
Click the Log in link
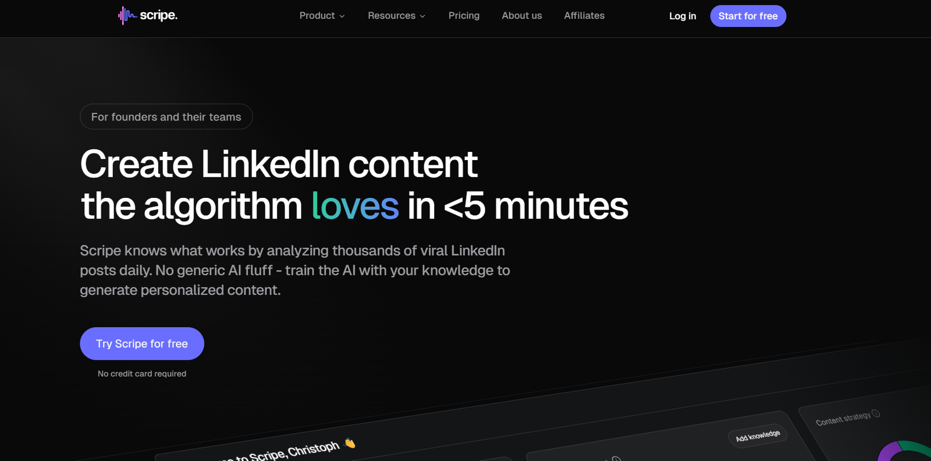click(682, 16)
